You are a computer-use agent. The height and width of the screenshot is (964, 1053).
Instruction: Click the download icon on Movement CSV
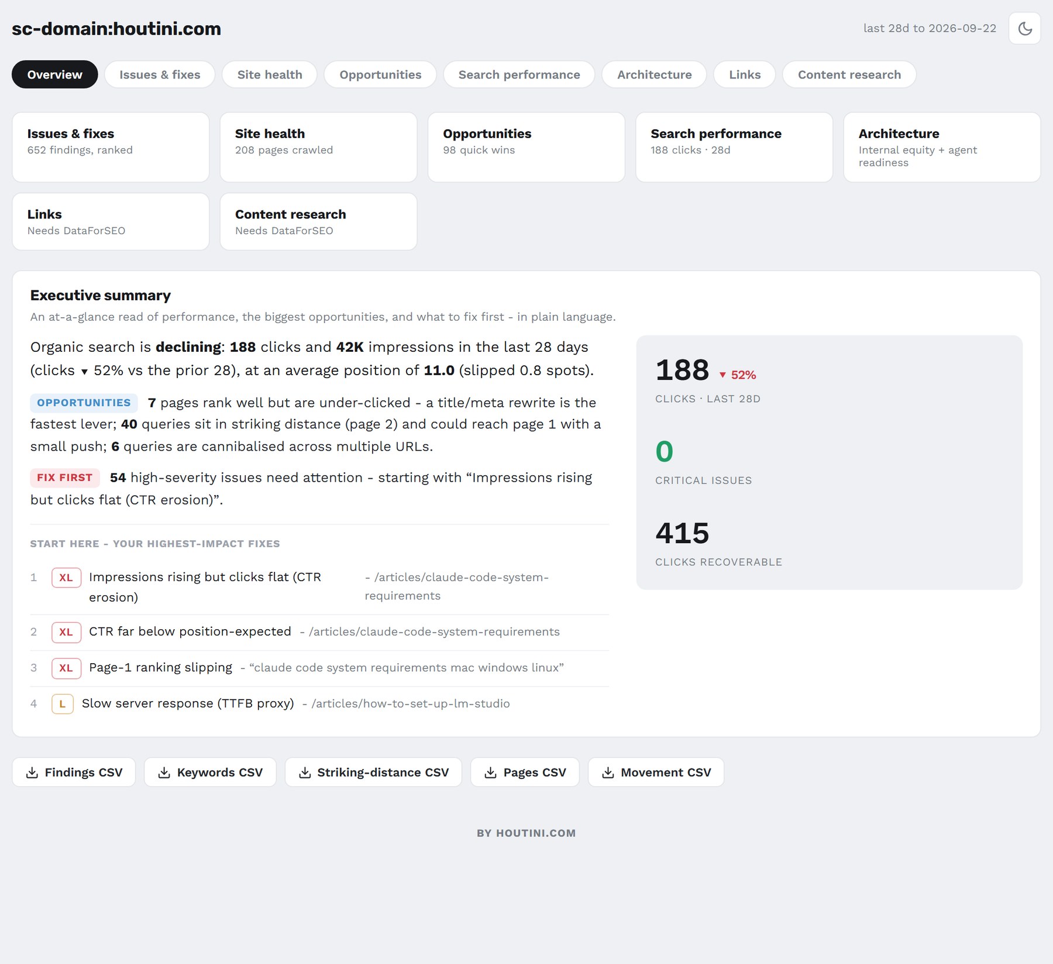[608, 773]
